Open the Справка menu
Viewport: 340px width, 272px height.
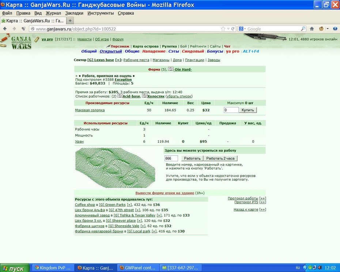tap(126, 13)
